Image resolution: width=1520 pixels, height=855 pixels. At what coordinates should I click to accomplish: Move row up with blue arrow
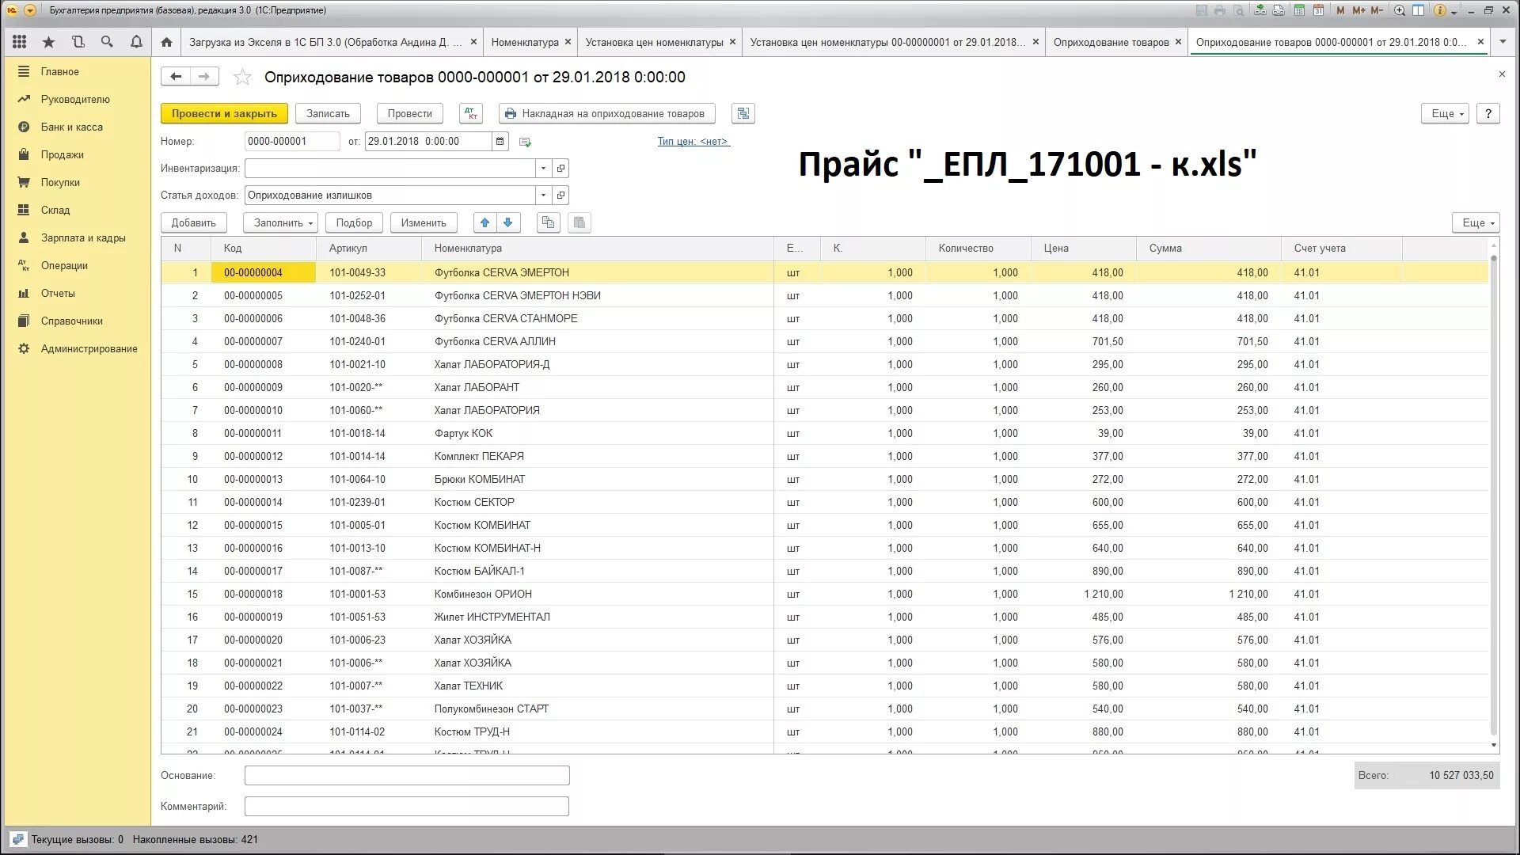click(x=485, y=222)
